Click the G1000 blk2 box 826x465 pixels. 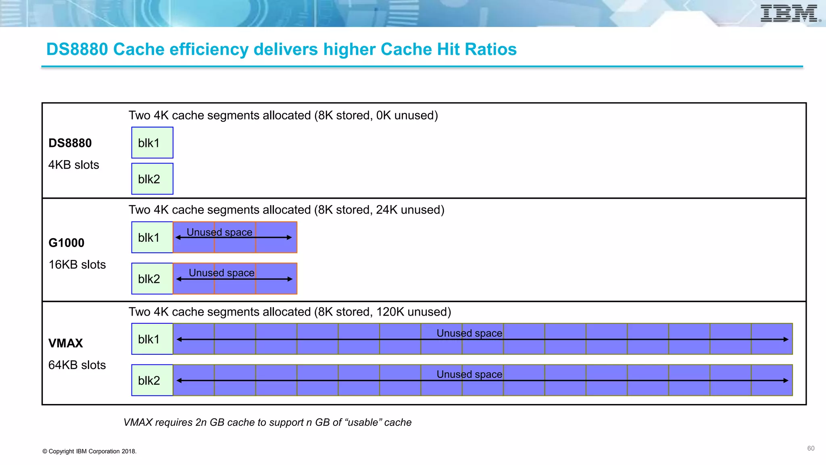(x=152, y=279)
